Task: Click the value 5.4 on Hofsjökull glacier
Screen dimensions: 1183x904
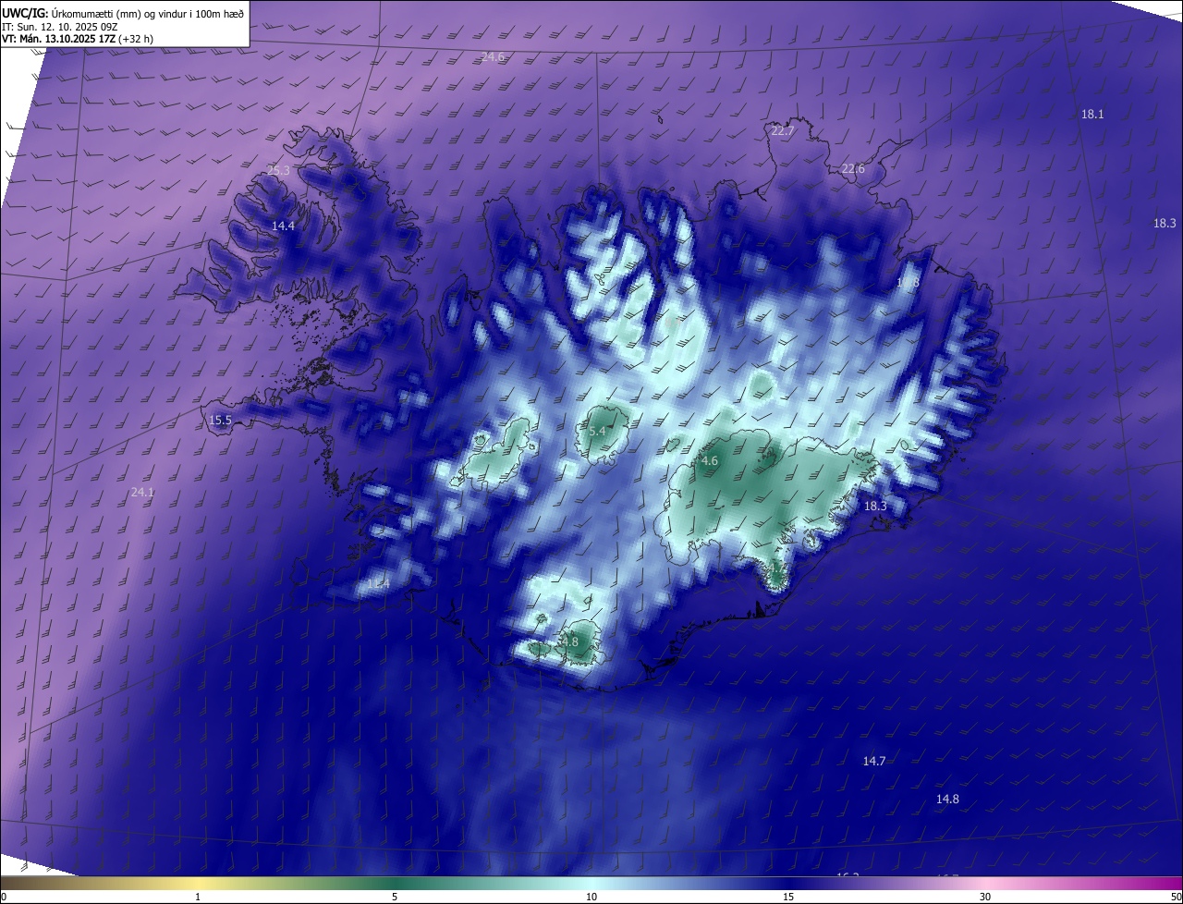Action: click(x=597, y=431)
